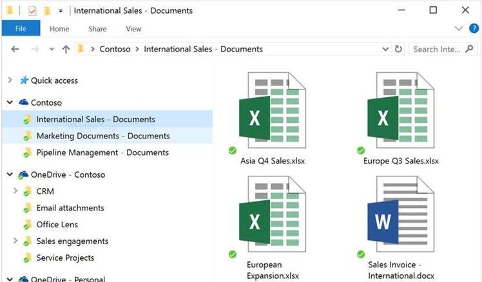Expand the ribbon with the chevron
The width and height of the screenshot is (482, 282).
tap(458, 28)
